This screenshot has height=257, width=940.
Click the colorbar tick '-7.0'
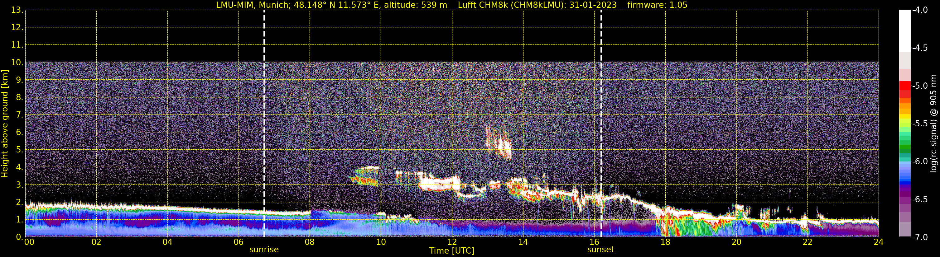(x=919, y=237)
